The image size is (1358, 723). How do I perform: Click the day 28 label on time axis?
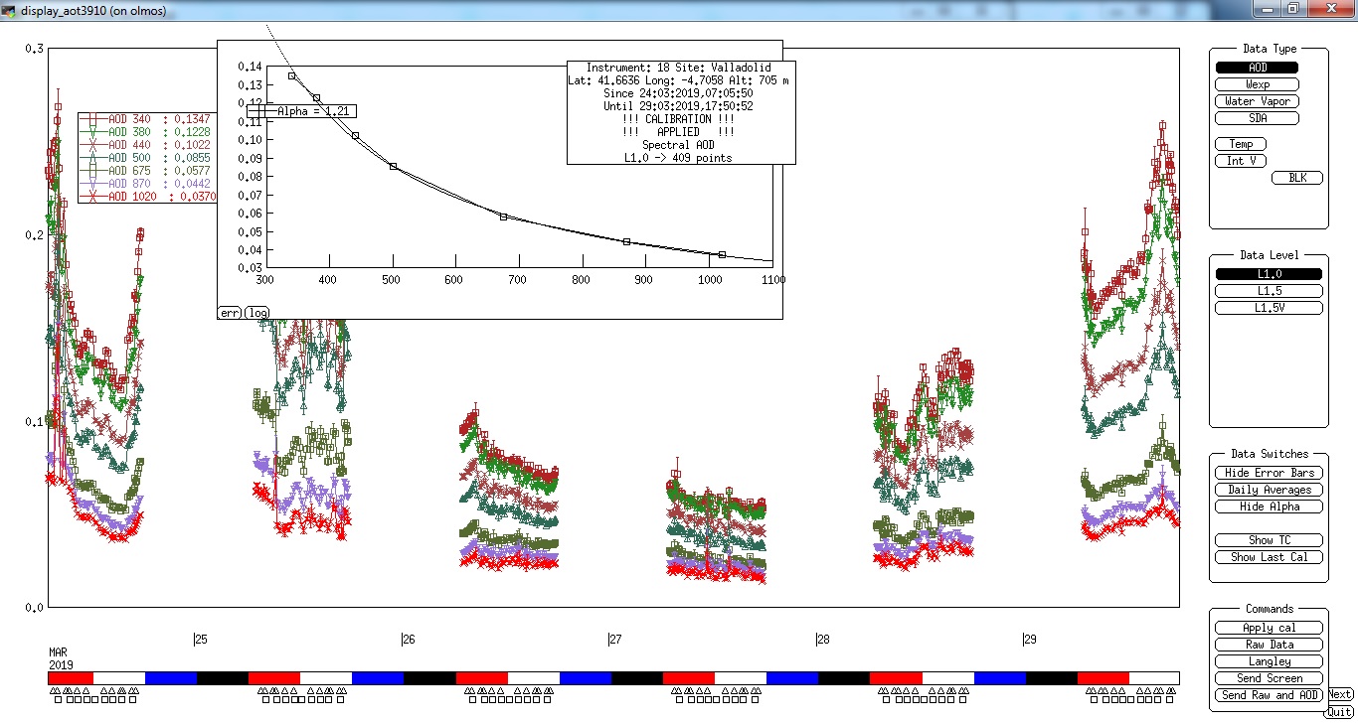point(822,640)
